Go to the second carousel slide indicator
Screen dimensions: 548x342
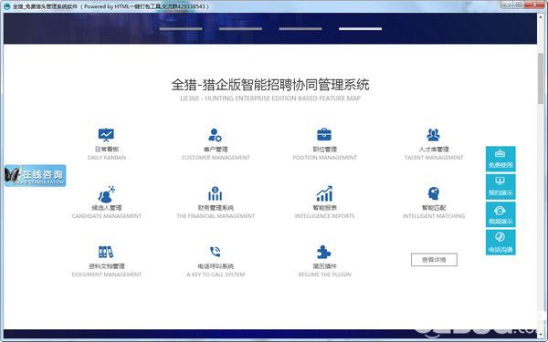(240, 28)
